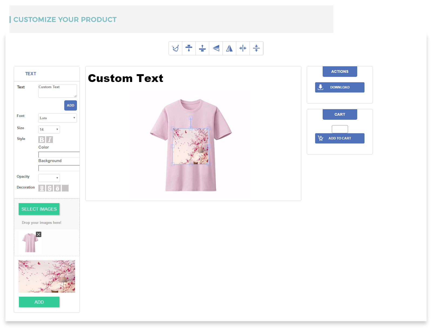432x332 pixels.
Task: Flip the selected object horizontally
Action: coord(230,48)
